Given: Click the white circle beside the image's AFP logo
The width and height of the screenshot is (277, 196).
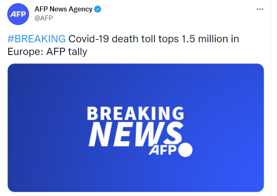Looking at the screenshot, I should coord(186,150).
